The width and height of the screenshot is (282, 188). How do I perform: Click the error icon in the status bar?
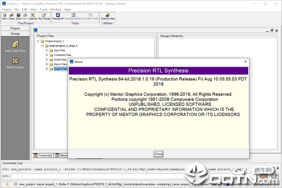coord(16,184)
